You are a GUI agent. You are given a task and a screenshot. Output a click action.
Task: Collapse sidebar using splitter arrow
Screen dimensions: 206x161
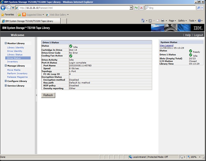[36, 95]
